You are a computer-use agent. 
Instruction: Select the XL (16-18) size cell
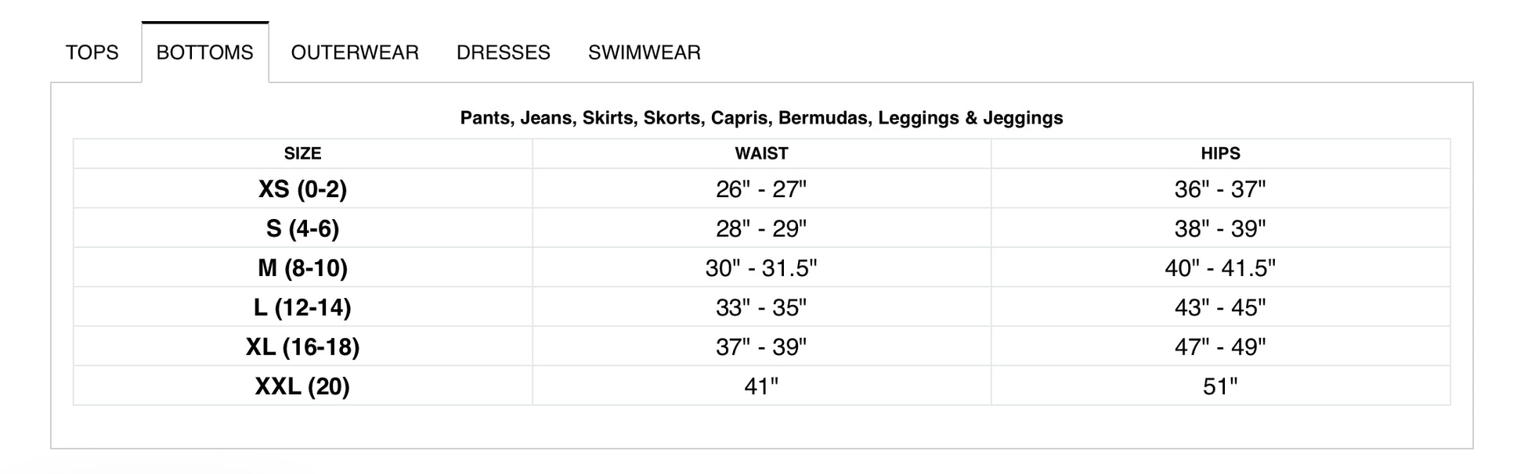(x=303, y=347)
